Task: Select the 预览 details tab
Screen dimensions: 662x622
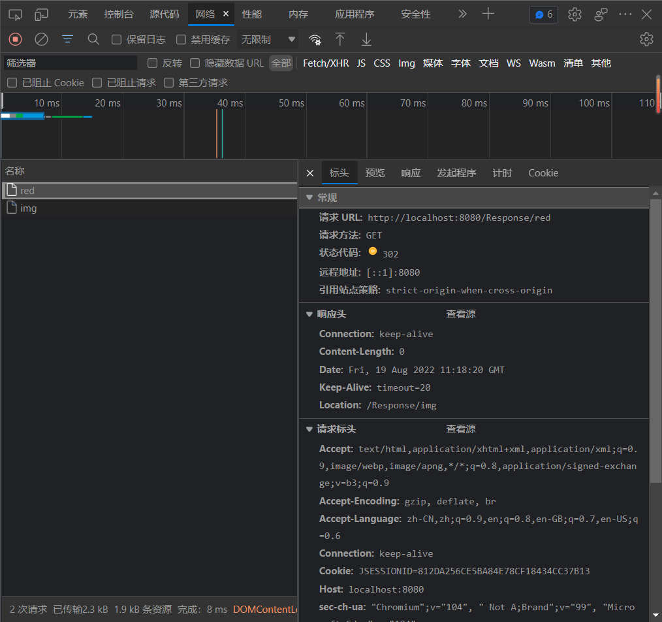Action: 375,173
